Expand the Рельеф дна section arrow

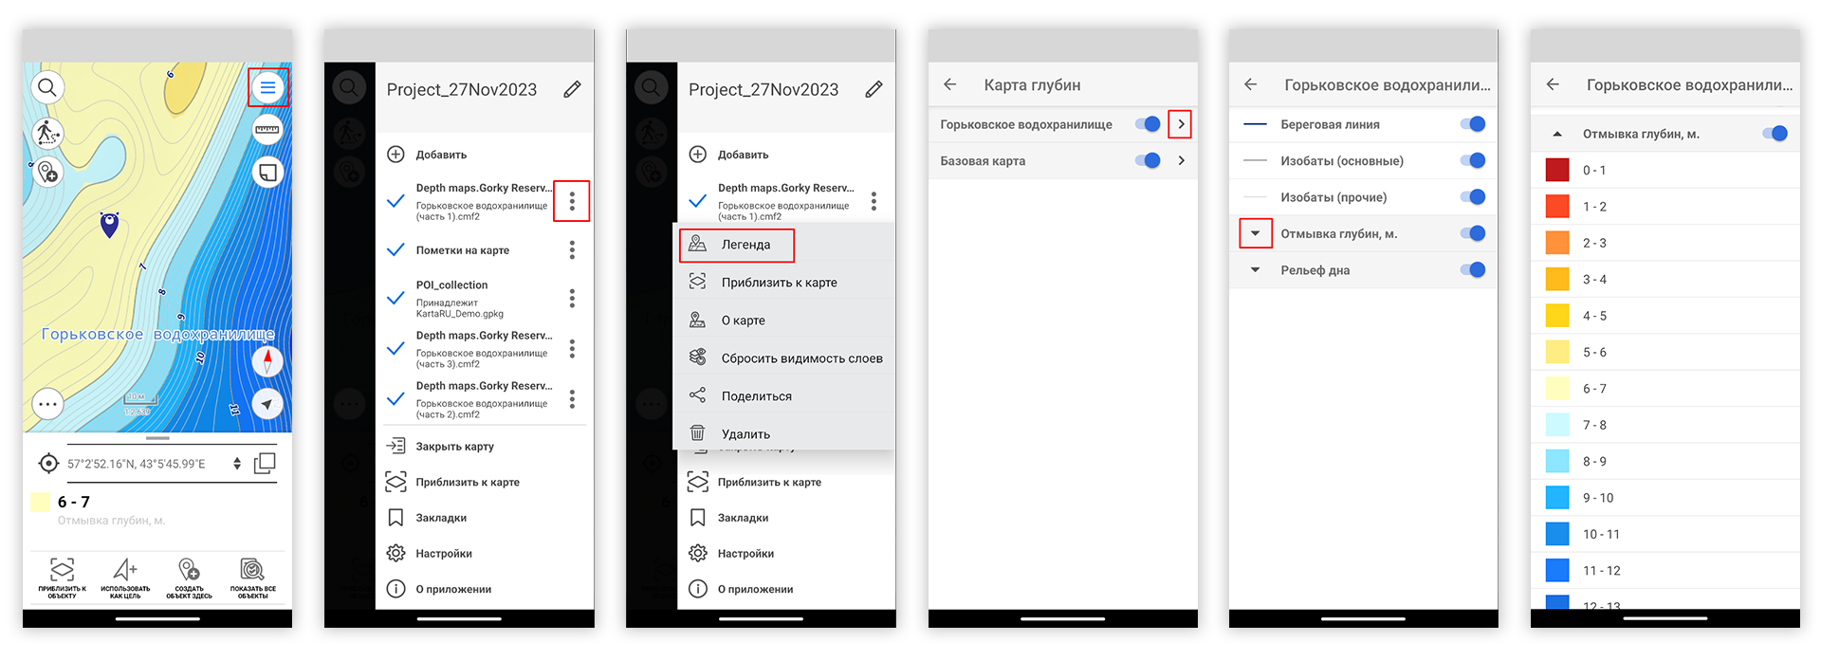click(1255, 270)
